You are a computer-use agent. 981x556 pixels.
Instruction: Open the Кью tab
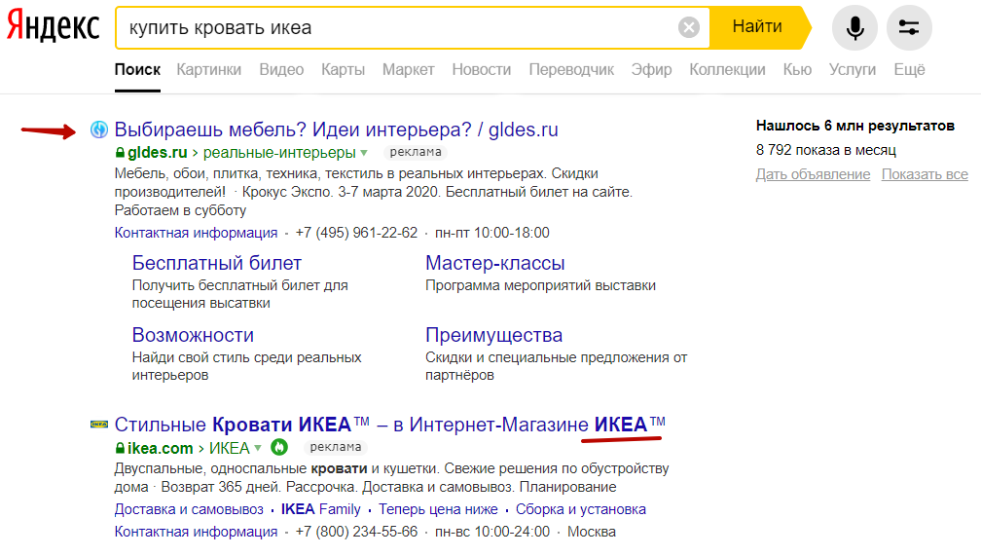[797, 69]
